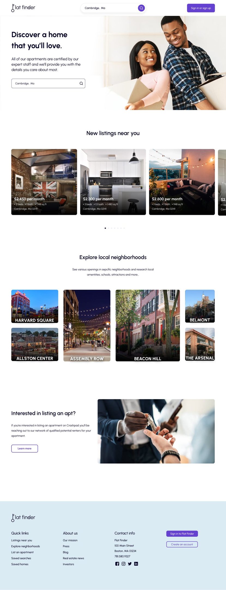Open the Twitter icon in footer
This screenshot has height=590, width=226.
click(130, 564)
